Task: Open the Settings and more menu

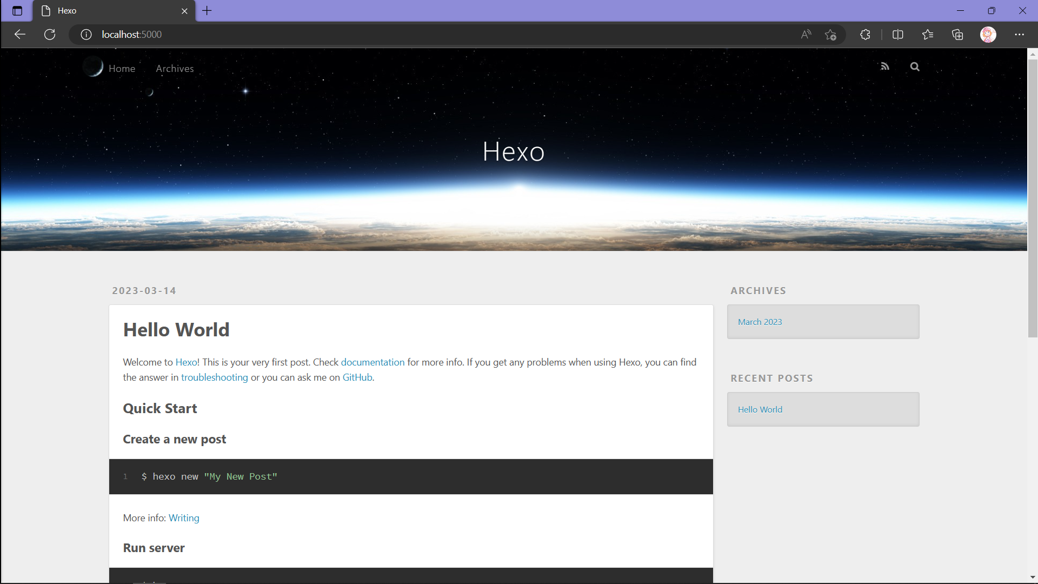Action: point(1019,35)
